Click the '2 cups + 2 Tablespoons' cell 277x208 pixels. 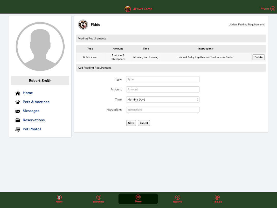pos(118,57)
